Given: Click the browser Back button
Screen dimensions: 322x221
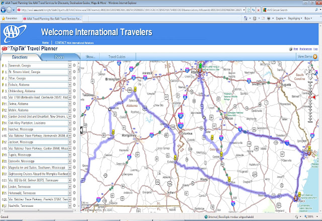Looking at the screenshot, I should [x=4, y=10].
